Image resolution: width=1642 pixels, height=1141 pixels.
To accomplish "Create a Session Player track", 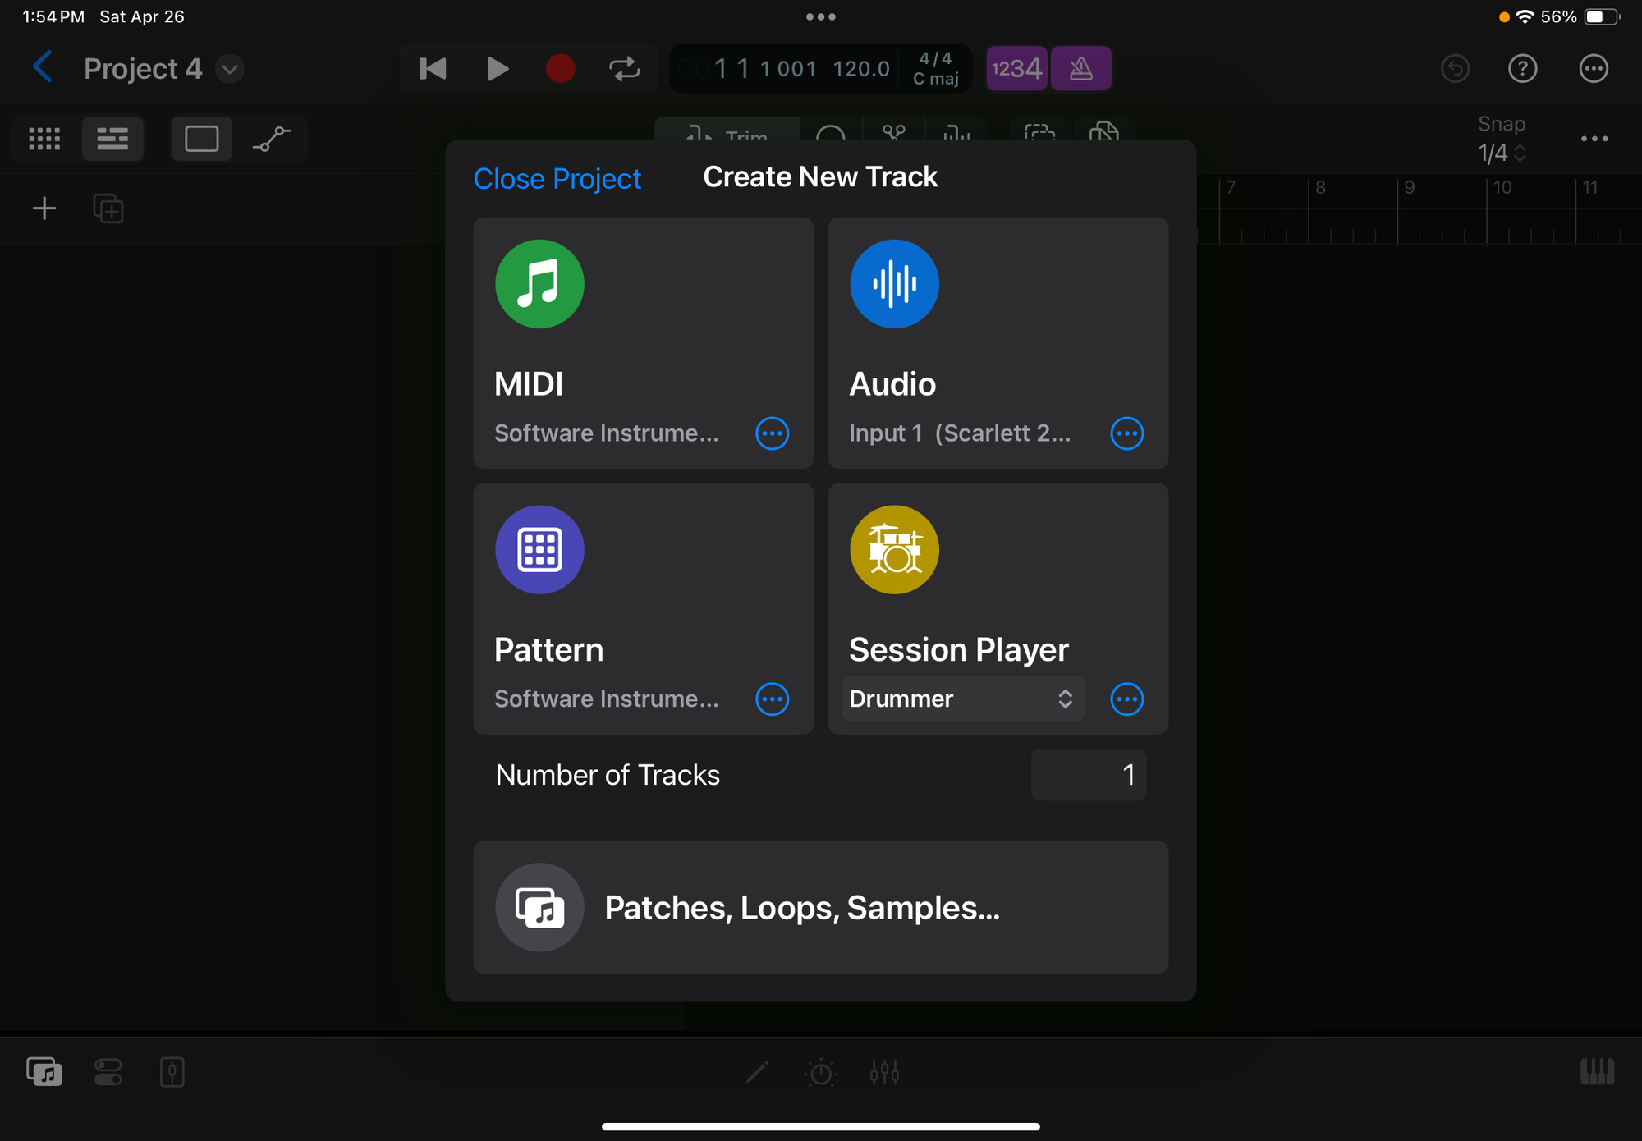I will point(998,608).
